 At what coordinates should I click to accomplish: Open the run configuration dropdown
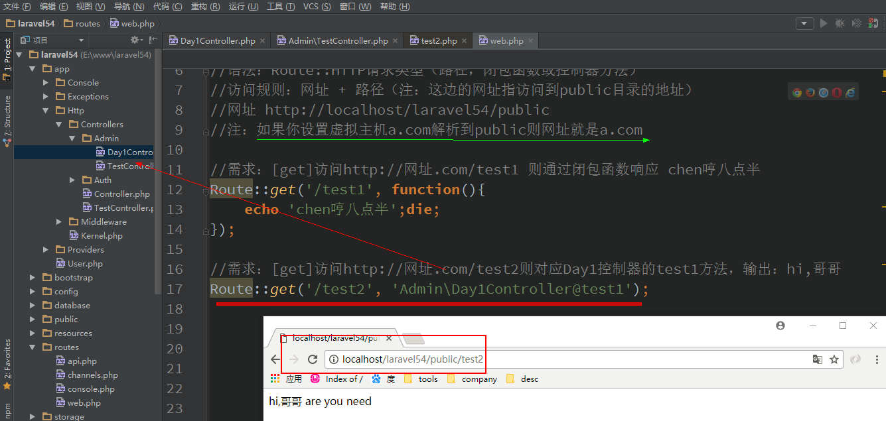(x=805, y=23)
